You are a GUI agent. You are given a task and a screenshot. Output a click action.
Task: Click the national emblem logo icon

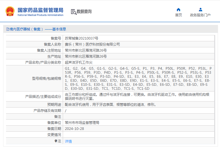click(10, 11)
